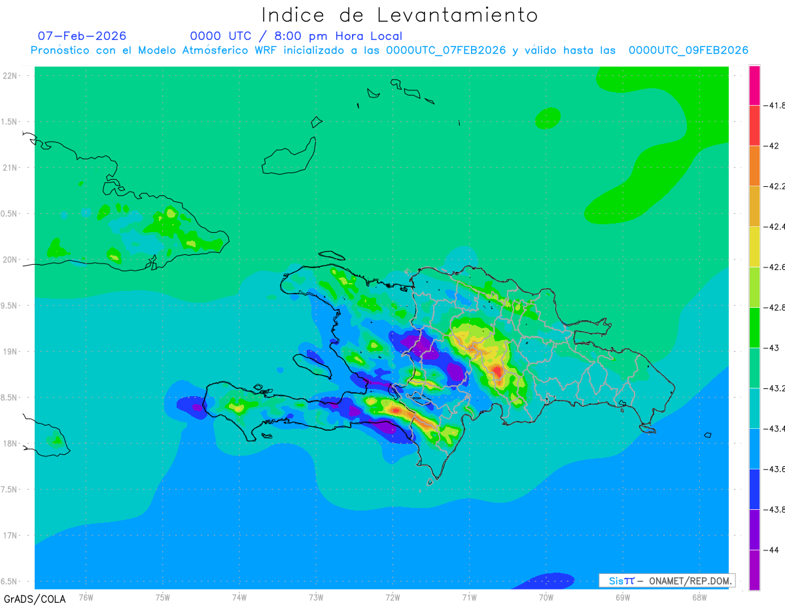The height and width of the screenshot is (606, 785).
Task: Click "0000 UTC / 8:00 pm Hora Local" text
Action: pos(296,36)
